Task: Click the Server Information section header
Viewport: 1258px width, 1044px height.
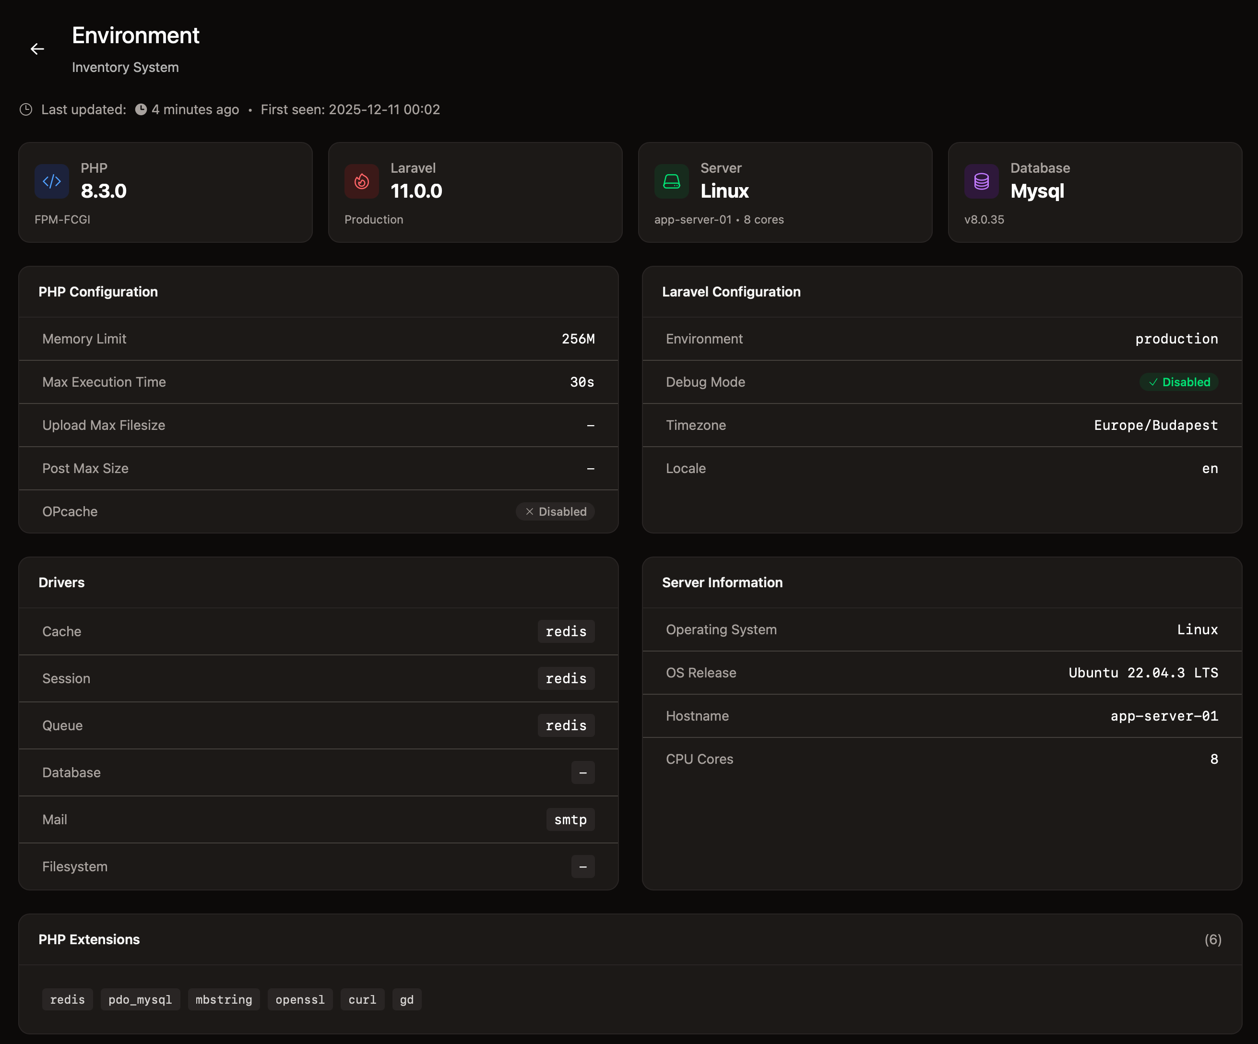Action: tap(722, 582)
